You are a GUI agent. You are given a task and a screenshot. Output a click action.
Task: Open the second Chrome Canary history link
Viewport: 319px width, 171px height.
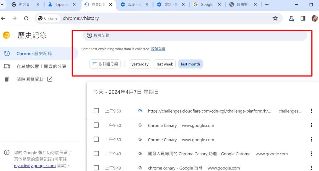pos(162,140)
